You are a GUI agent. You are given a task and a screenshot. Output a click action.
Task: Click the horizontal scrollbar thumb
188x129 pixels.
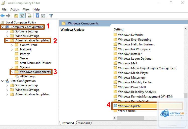coord(130,118)
